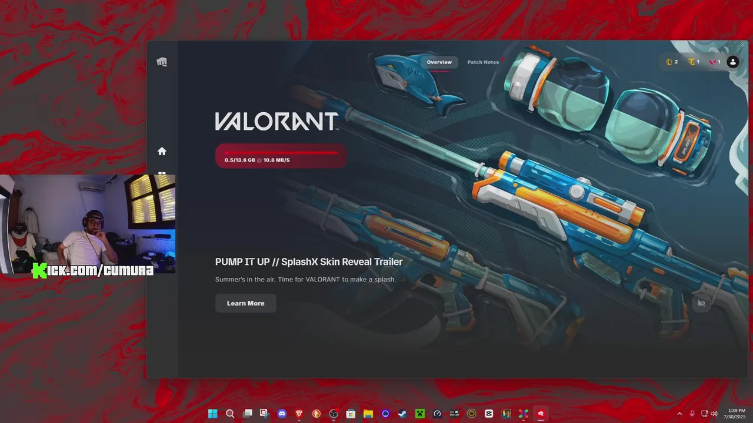Open DuckDuckGo browser from the taskbar
The image size is (753, 423).
click(x=316, y=414)
